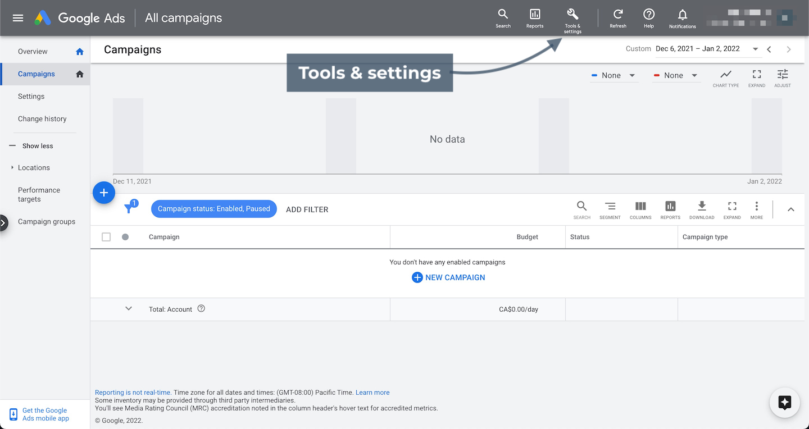Go to previous date range
The height and width of the screenshot is (429, 809).
click(769, 49)
